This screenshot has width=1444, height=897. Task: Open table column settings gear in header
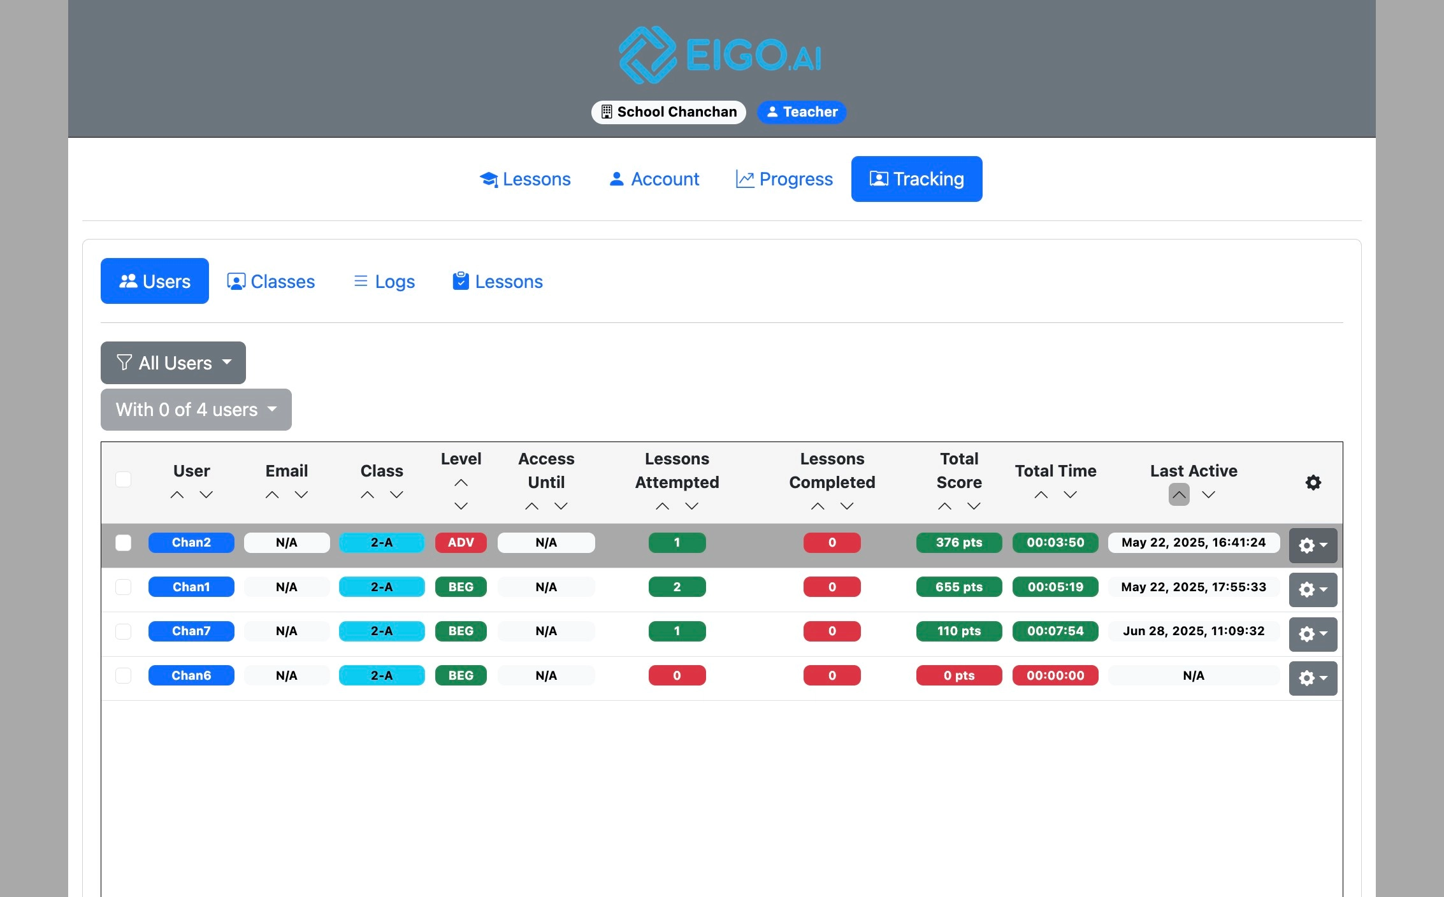(1313, 483)
